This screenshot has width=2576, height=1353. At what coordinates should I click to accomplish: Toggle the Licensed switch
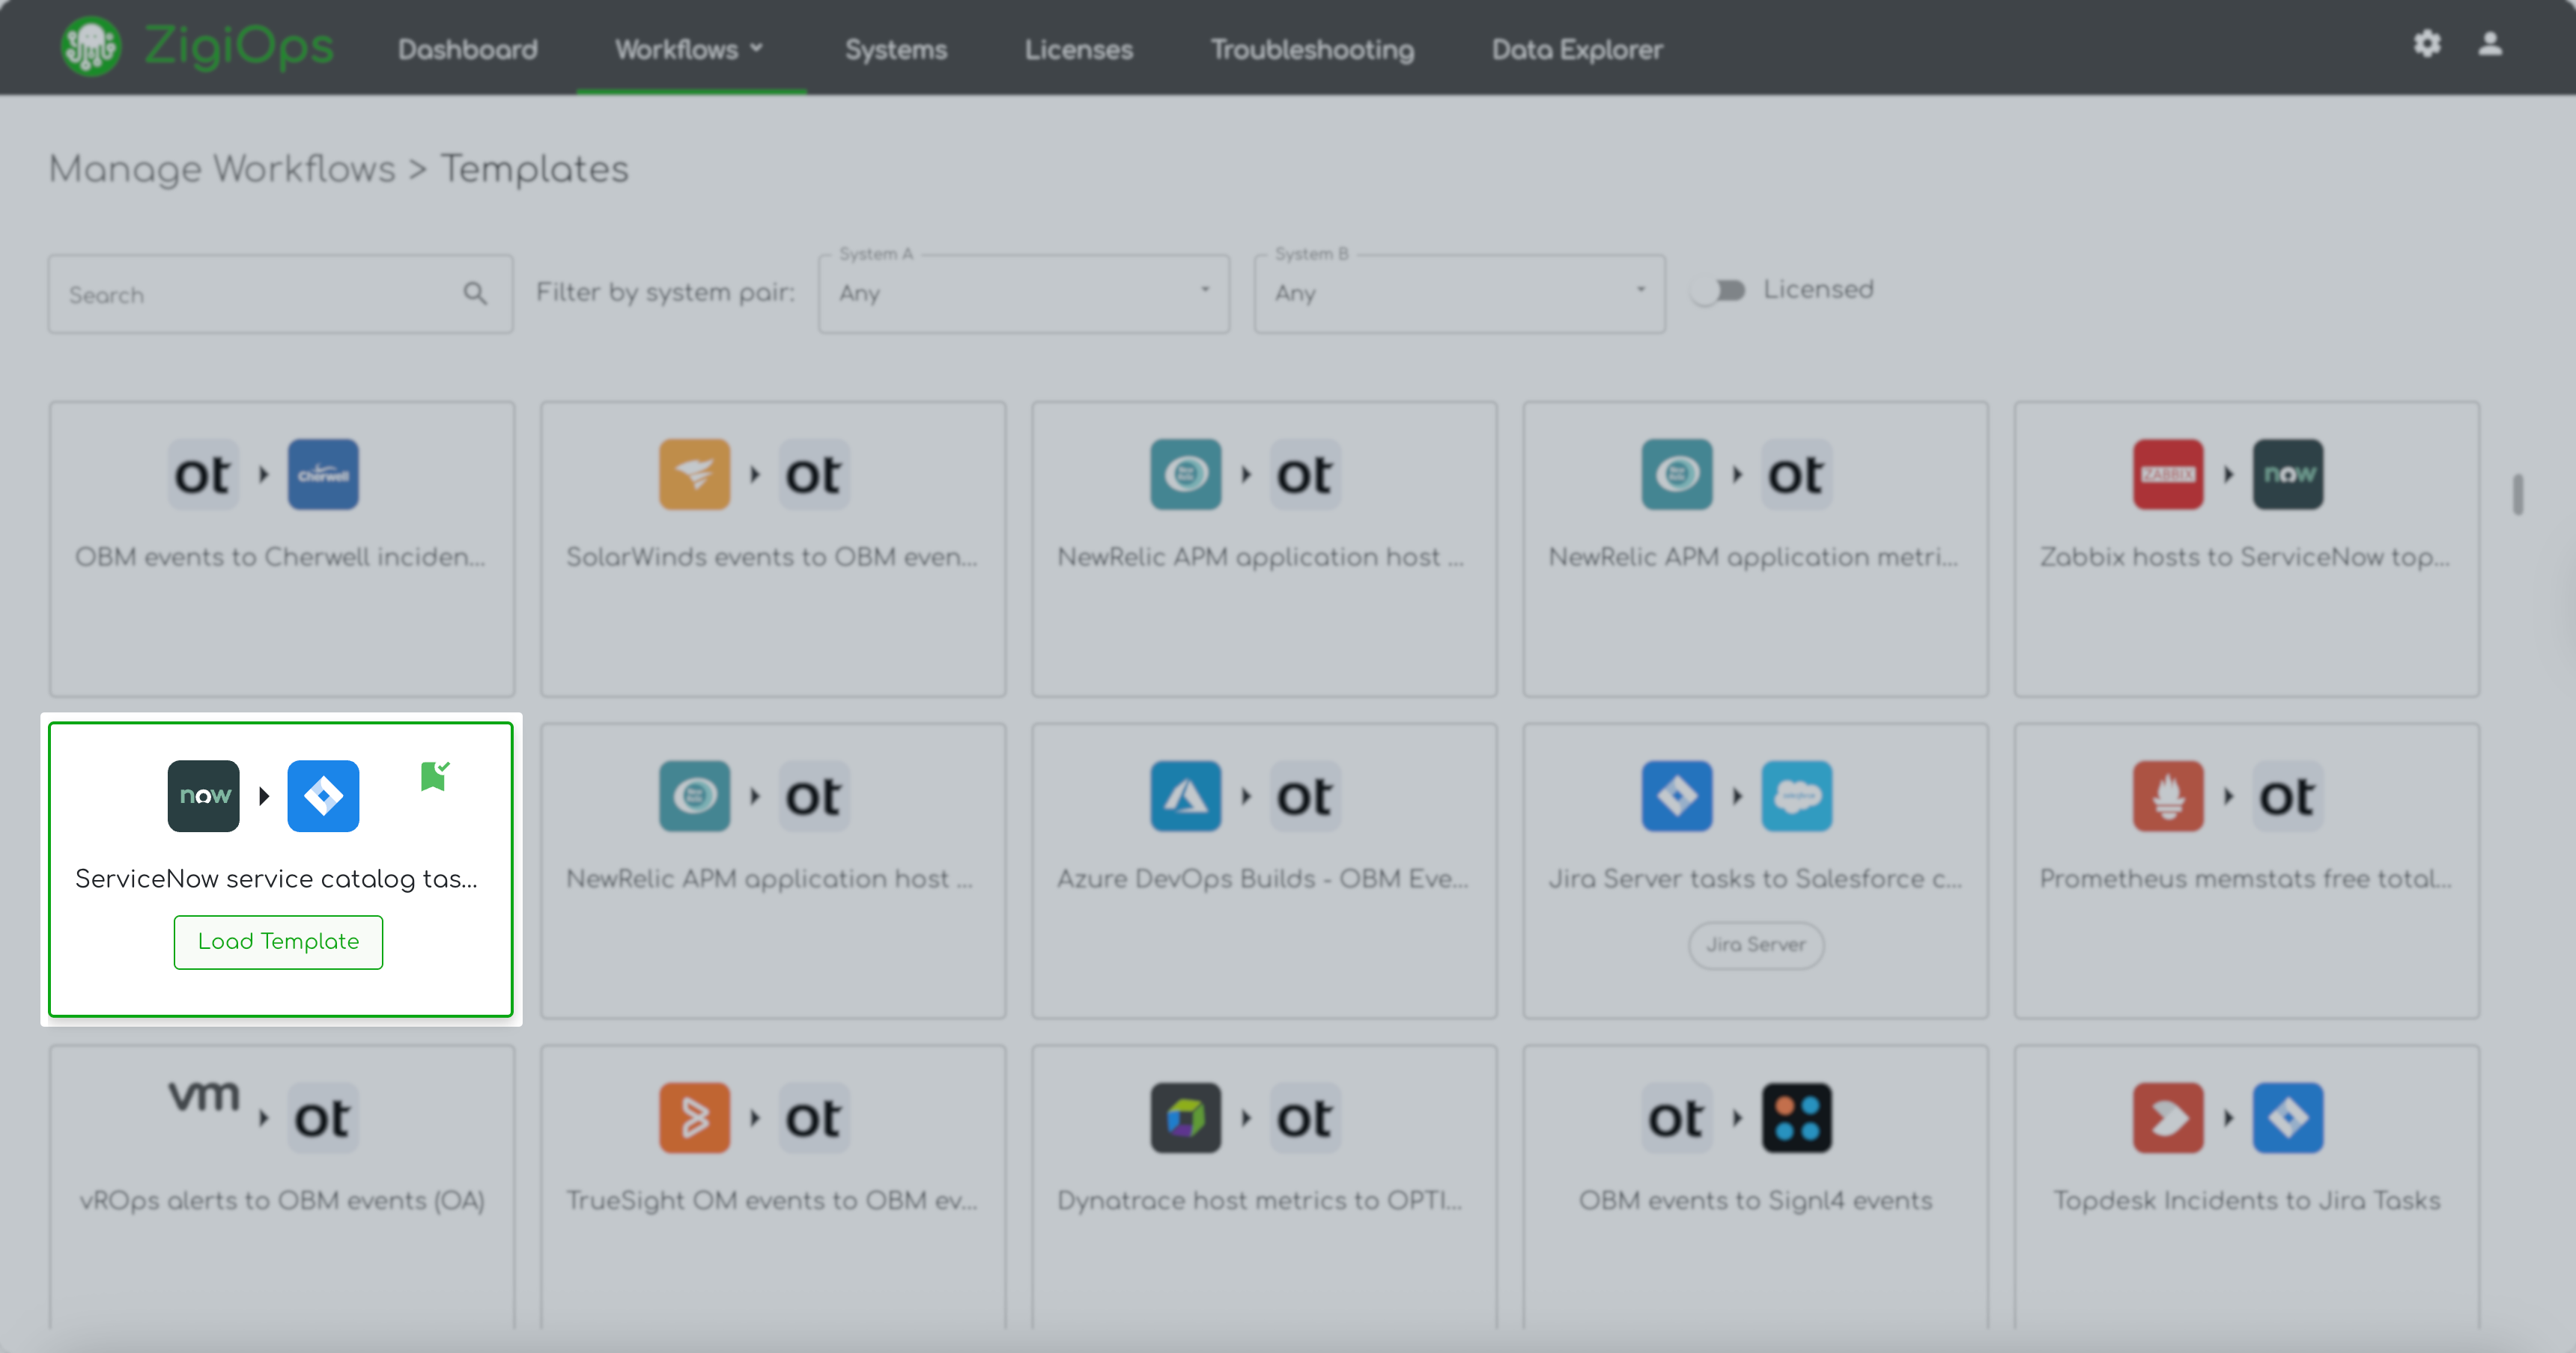(x=1719, y=291)
